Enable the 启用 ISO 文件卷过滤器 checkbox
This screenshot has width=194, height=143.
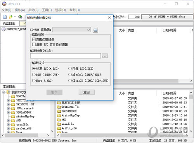click(x=34, y=45)
